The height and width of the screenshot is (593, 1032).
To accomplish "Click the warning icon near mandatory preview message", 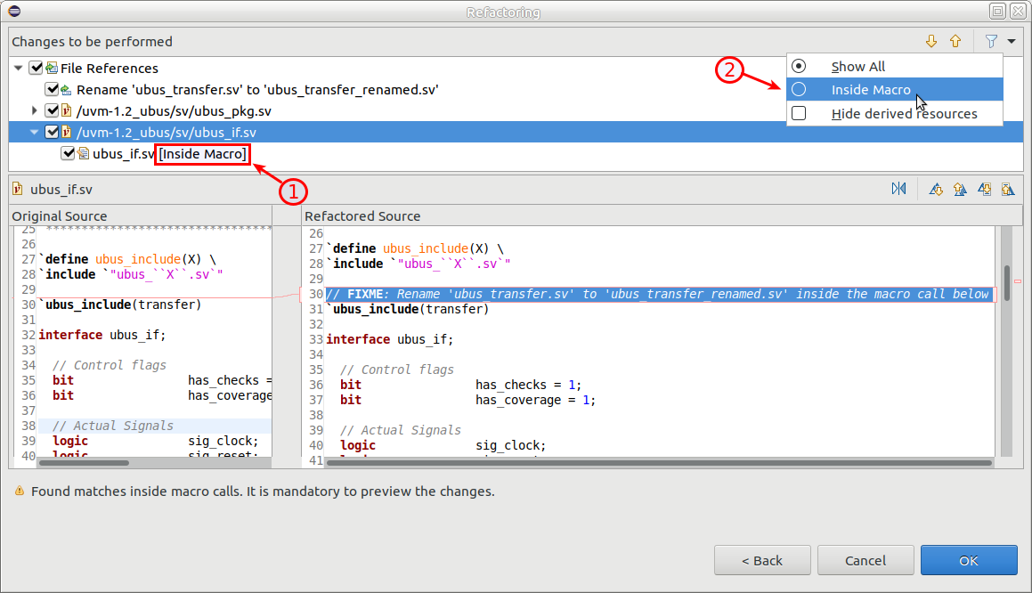I will [x=20, y=491].
